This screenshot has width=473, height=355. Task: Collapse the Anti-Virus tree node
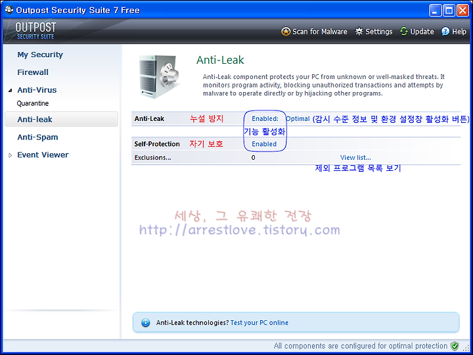click(x=11, y=90)
